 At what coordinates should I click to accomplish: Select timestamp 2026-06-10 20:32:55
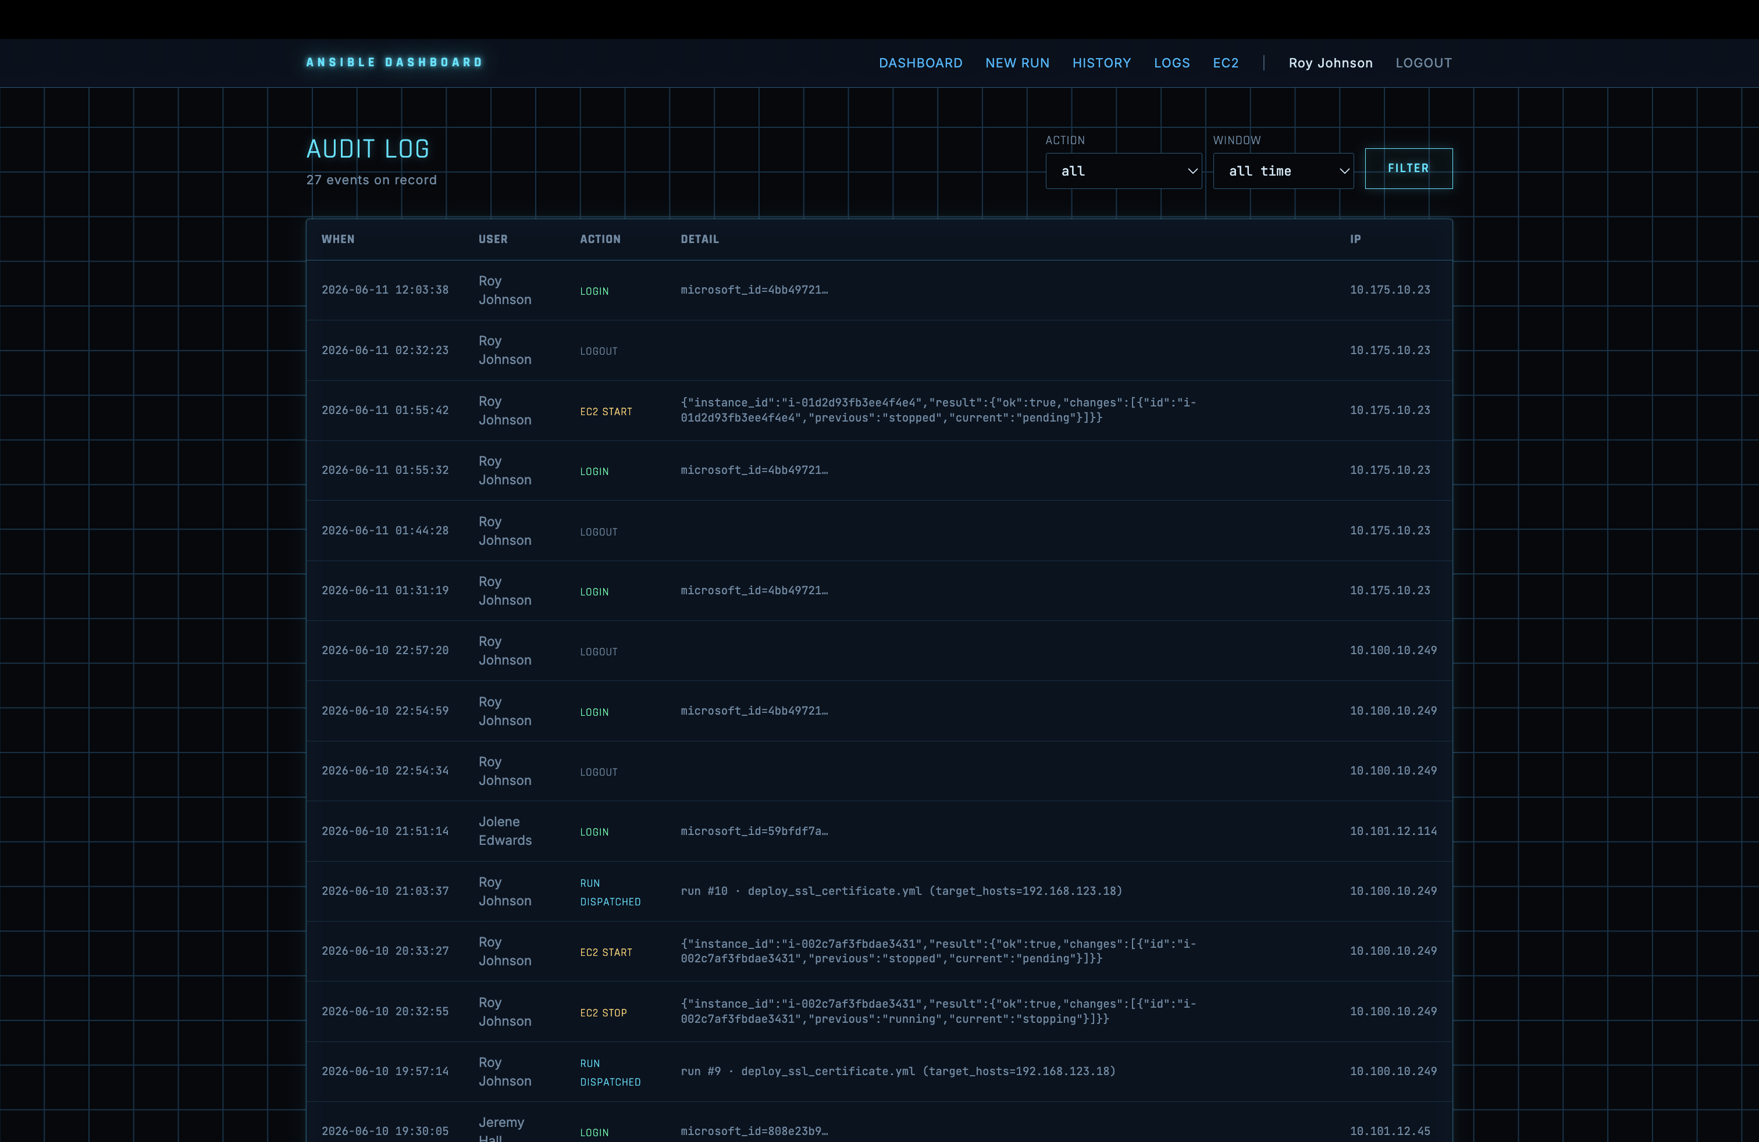(385, 1011)
